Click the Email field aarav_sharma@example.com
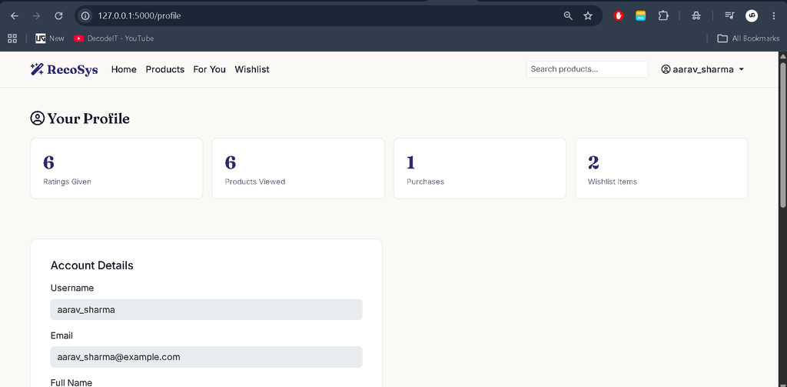The image size is (787, 387). pyautogui.click(x=206, y=357)
